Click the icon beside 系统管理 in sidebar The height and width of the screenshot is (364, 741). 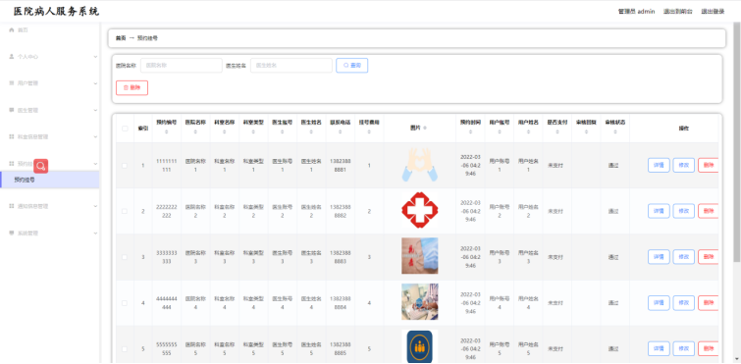click(x=12, y=233)
